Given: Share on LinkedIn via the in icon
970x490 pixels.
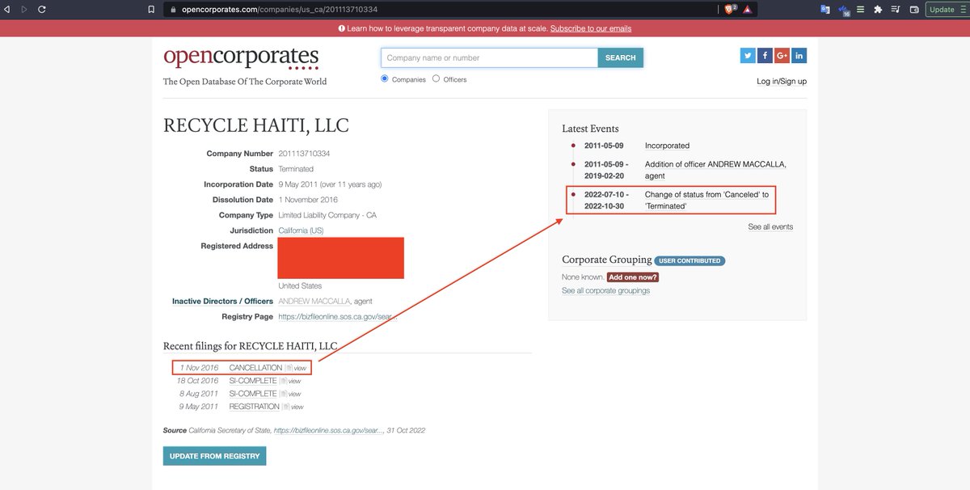Looking at the screenshot, I should coord(799,55).
